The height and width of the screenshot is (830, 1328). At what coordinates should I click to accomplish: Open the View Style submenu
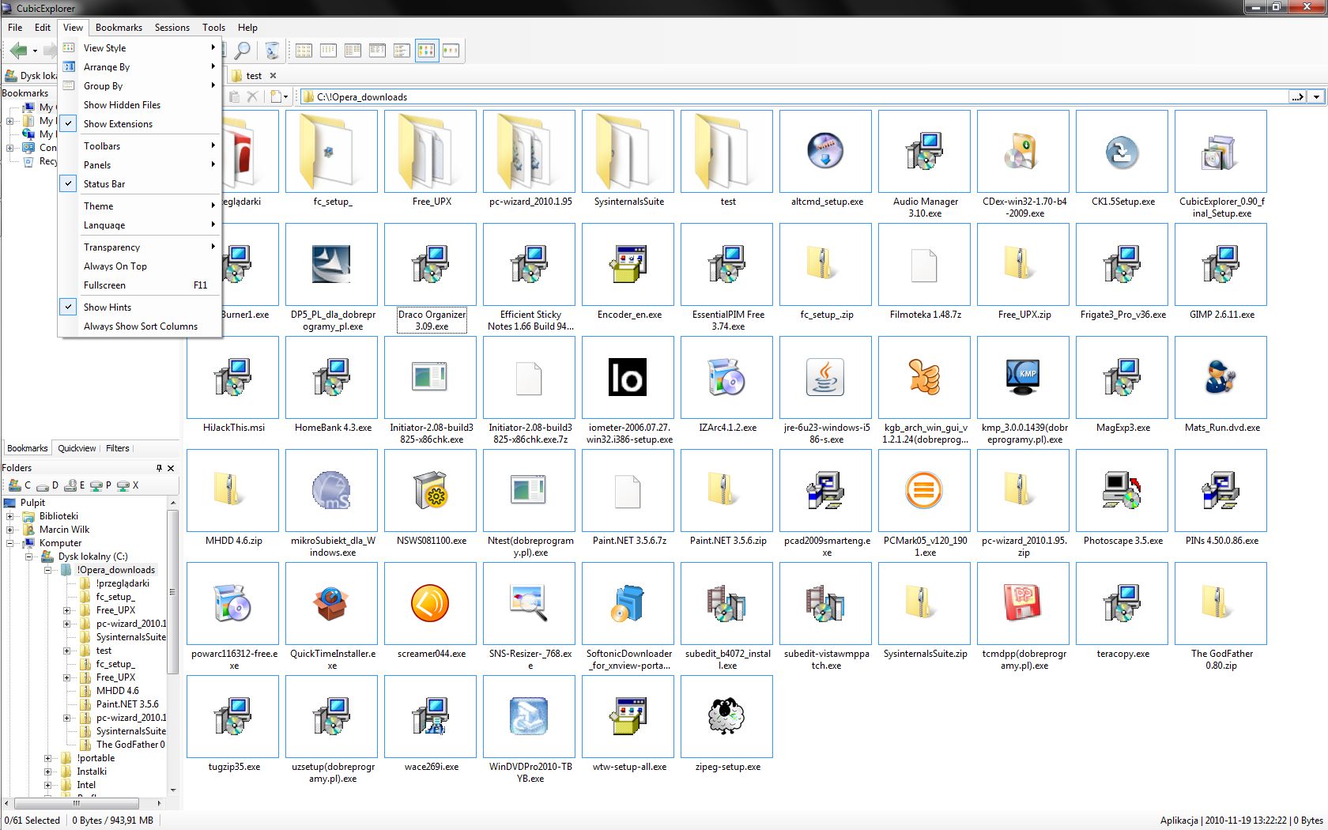click(139, 48)
